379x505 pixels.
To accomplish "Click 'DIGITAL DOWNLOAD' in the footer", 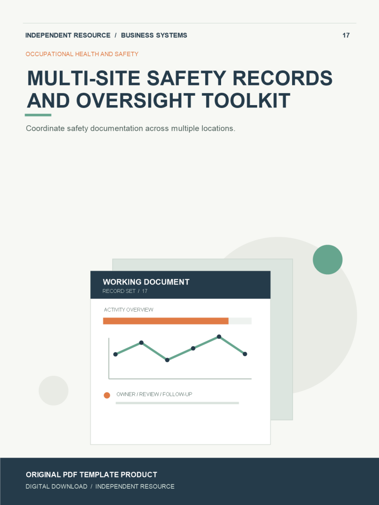I will point(56,486).
